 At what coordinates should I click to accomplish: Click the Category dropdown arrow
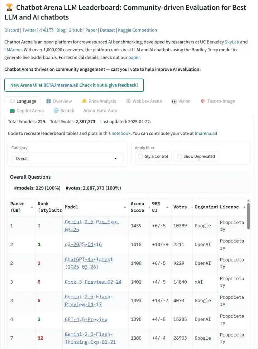tap(115, 159)
